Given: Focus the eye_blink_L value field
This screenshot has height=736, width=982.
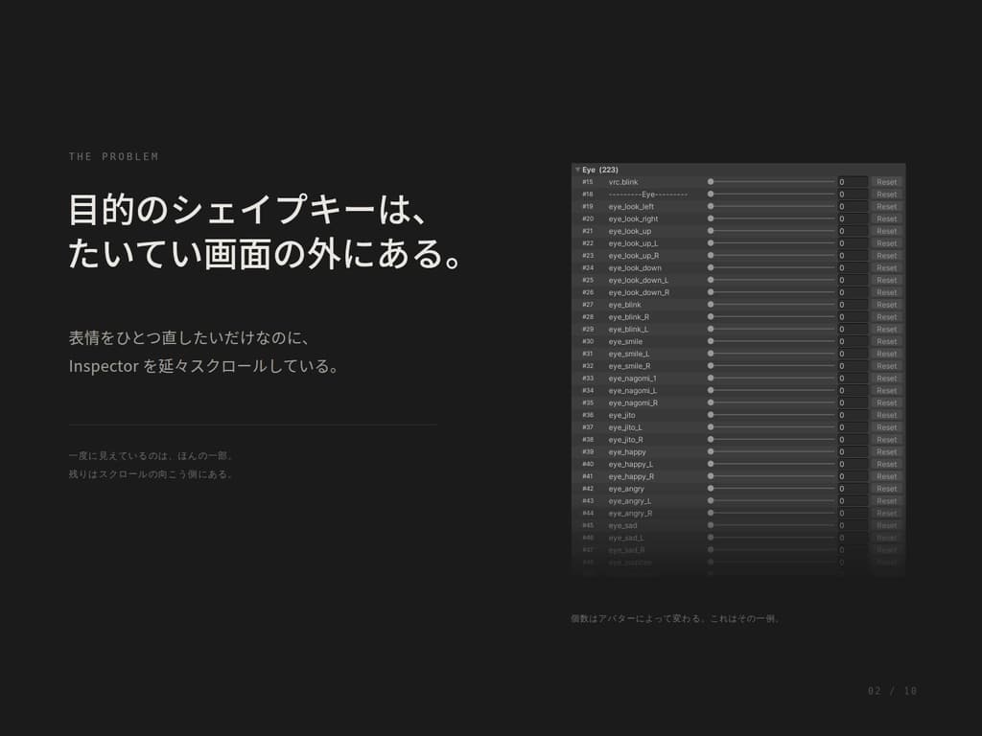Looking at the screenshot, I should pyautogui.click(x=853, y=330).
